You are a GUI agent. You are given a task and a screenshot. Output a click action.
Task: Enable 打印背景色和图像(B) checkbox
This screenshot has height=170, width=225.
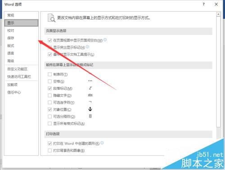pyautogui.click(x=49, y=151)
